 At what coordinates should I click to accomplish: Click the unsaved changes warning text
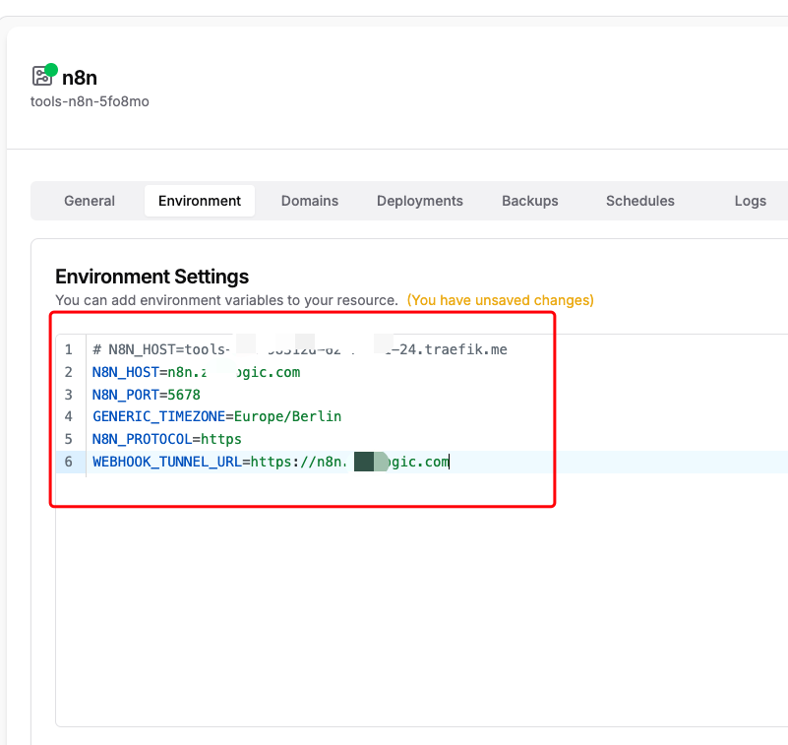[501, 300]
